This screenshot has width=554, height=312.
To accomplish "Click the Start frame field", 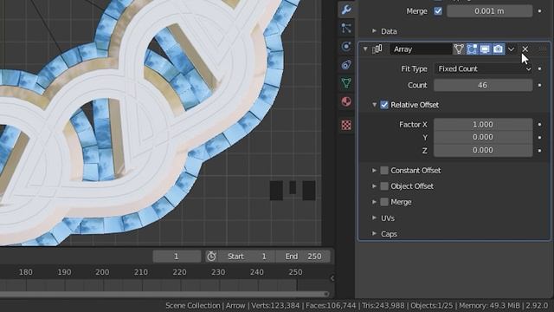I will click(246, 257).
